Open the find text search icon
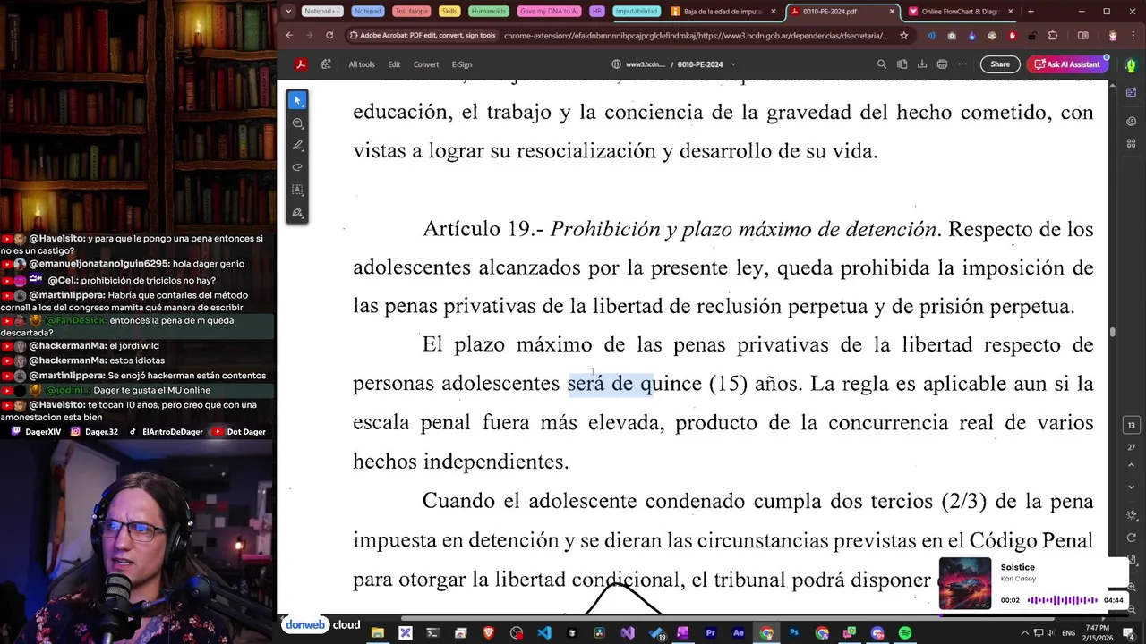The height and width of the screenshot is (644, 1146). coord(882,64)
